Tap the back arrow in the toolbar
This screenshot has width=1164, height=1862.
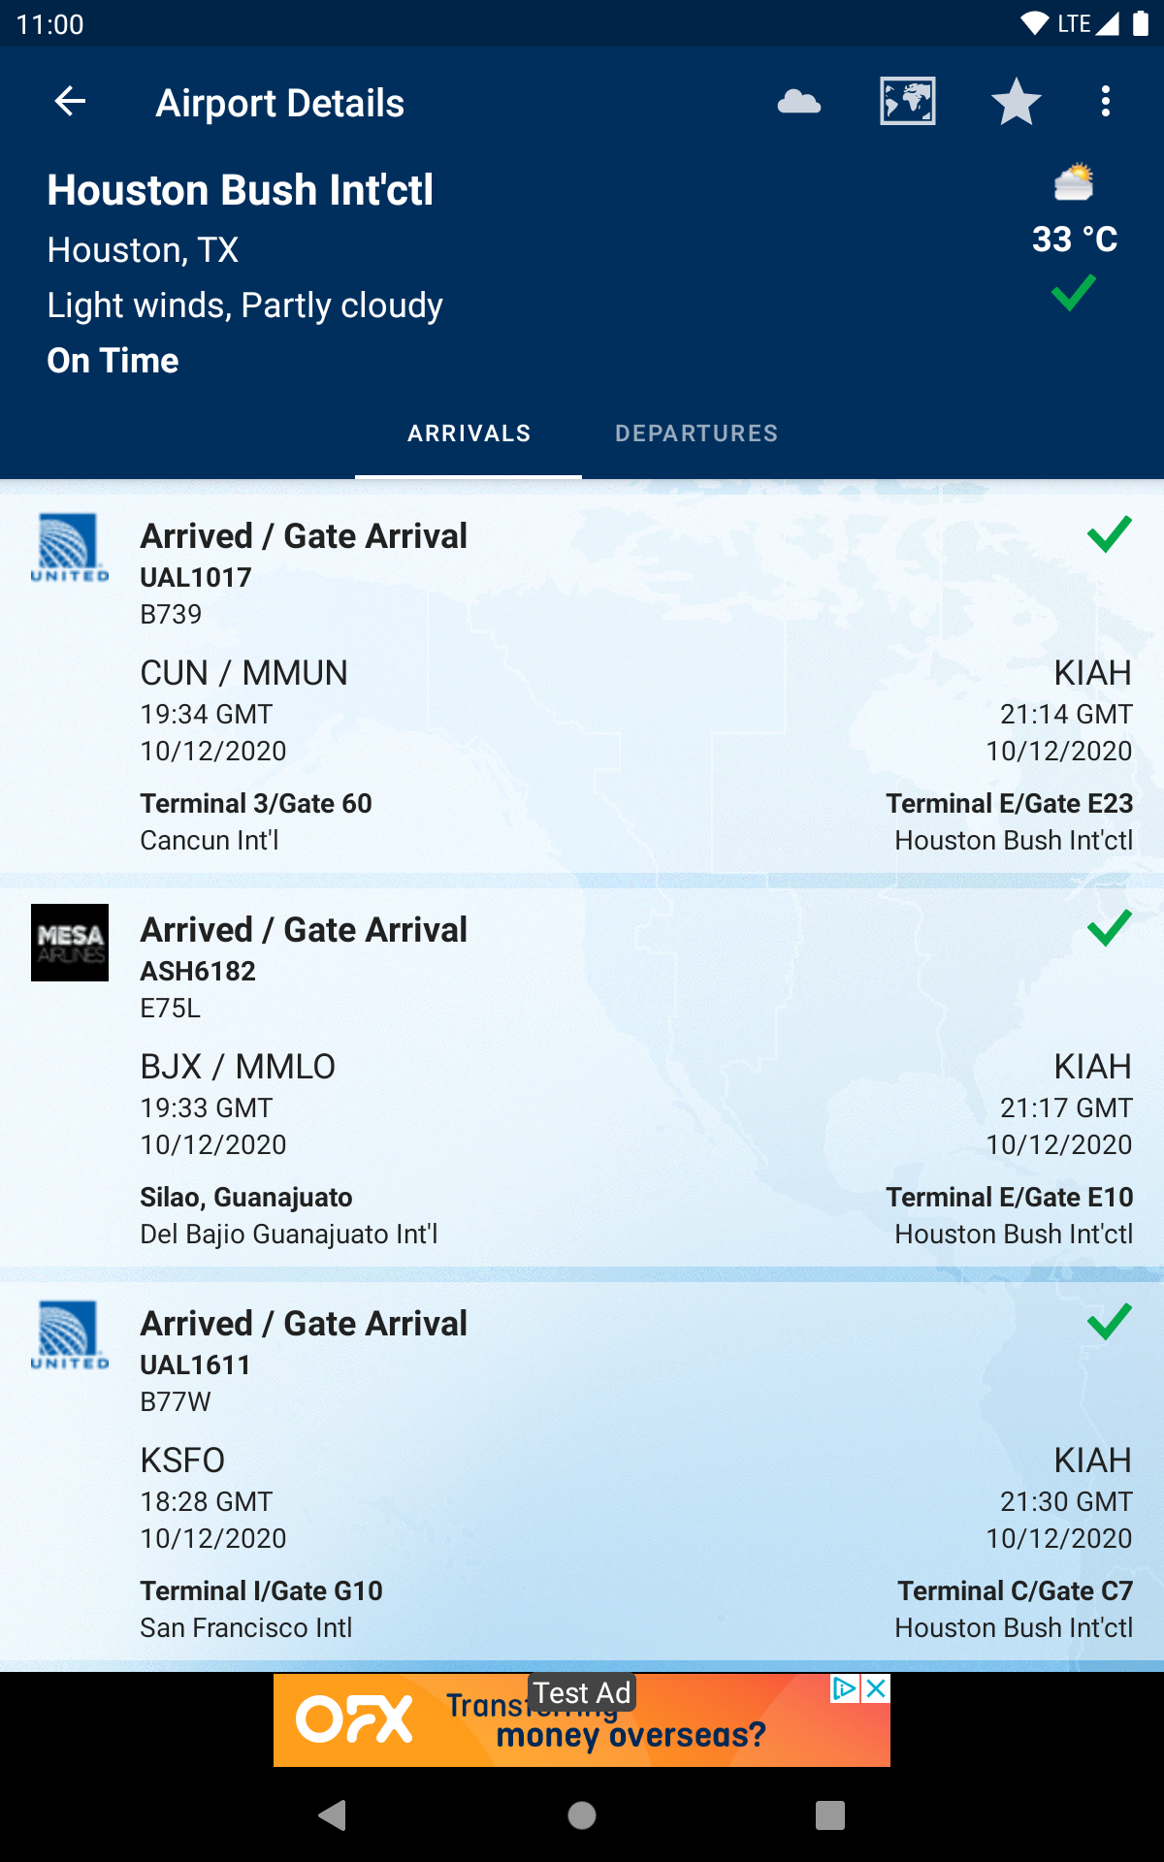point(70,101)
